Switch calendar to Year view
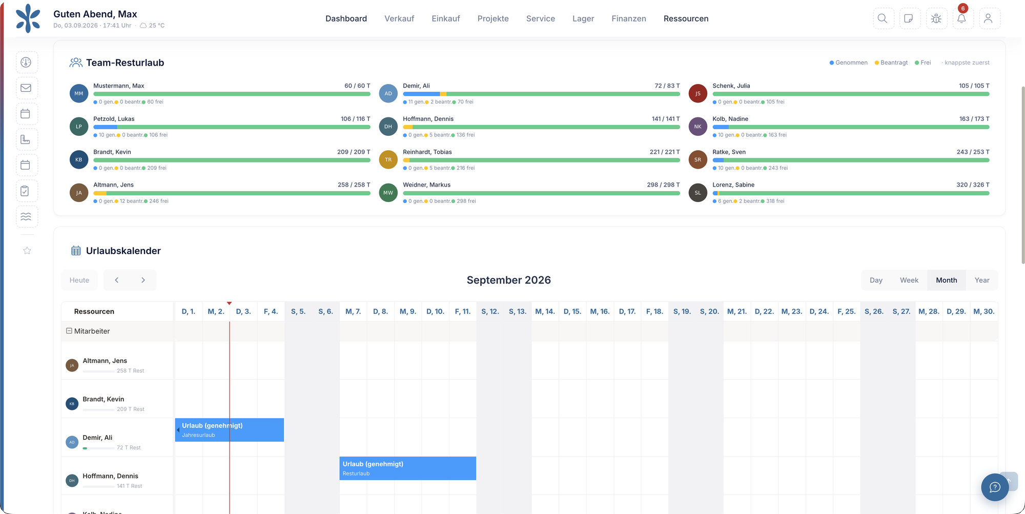The height and width of the screenshot is (514, 1025). [981, 280]
